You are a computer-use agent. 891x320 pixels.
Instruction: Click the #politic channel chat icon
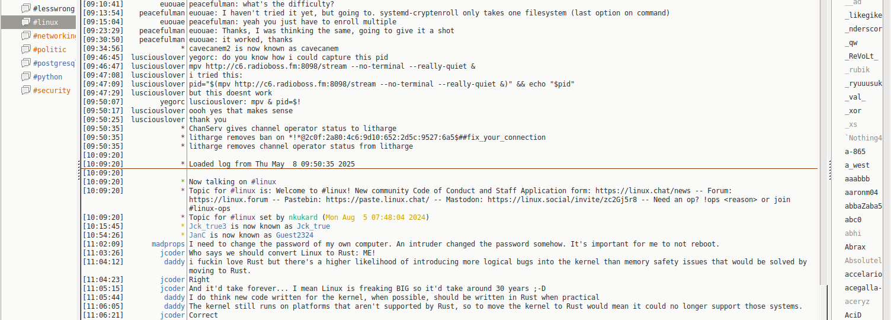tap(25, 50)
